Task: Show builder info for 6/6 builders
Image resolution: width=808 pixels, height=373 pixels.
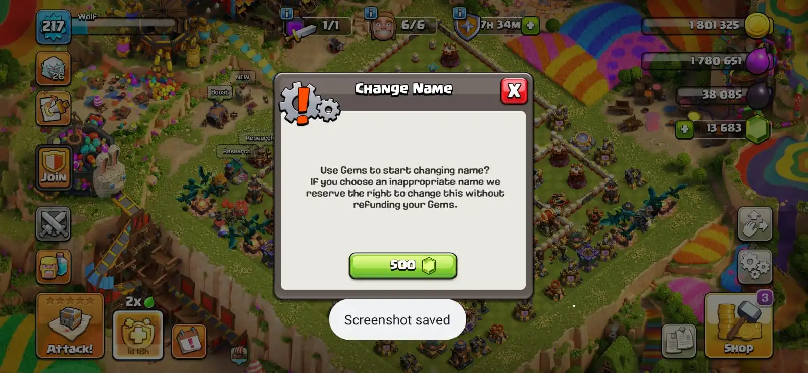Action: 371,13
